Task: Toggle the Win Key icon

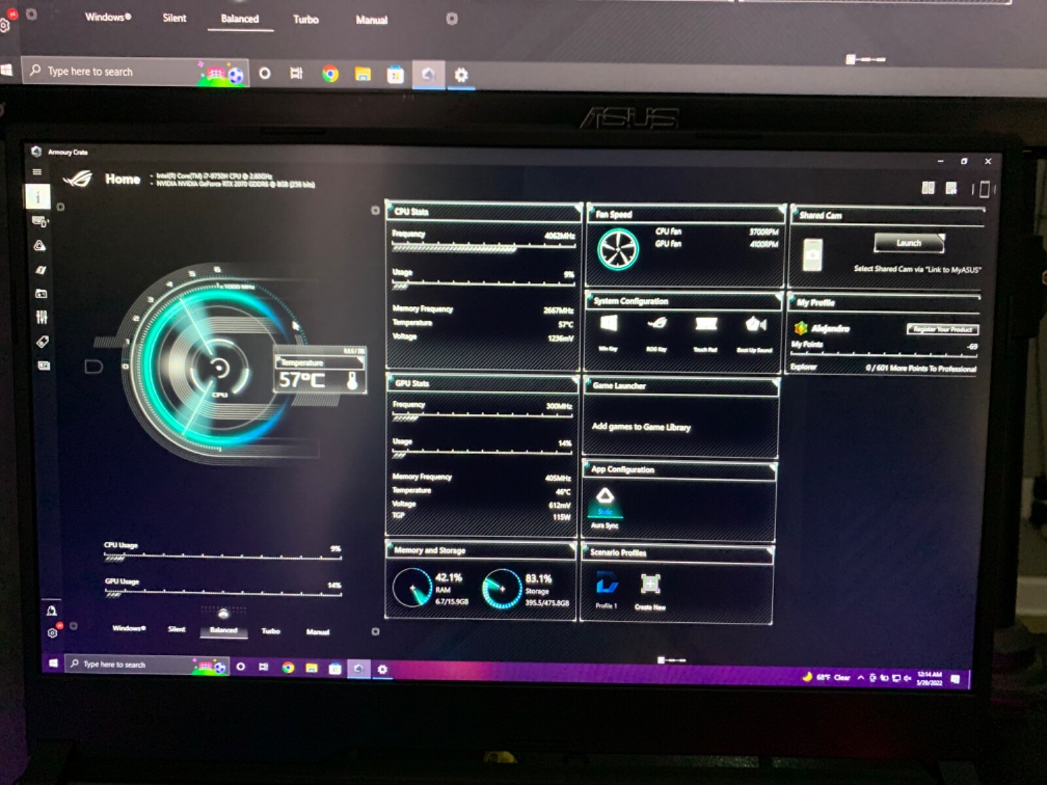Action: coord(609,324)
